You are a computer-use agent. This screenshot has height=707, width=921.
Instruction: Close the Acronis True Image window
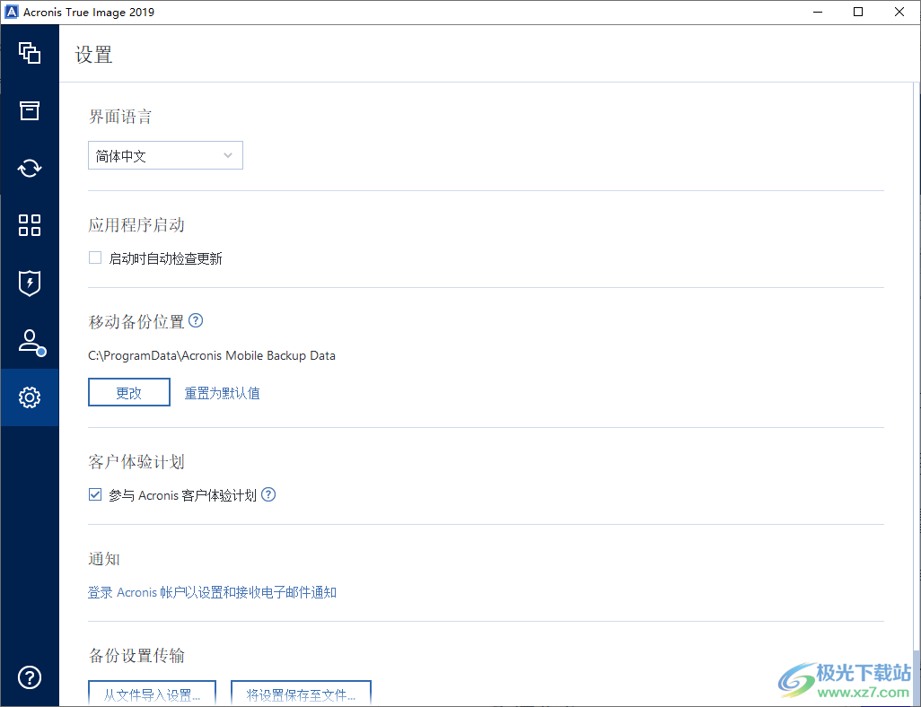click(x=899, y=12)
